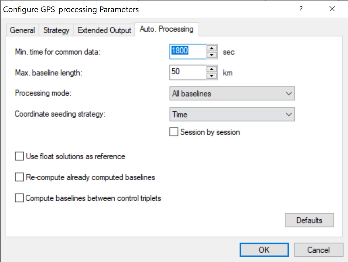The image size is (348, 262).
Task: Click the help question mark icon
Action: (301, 9)
